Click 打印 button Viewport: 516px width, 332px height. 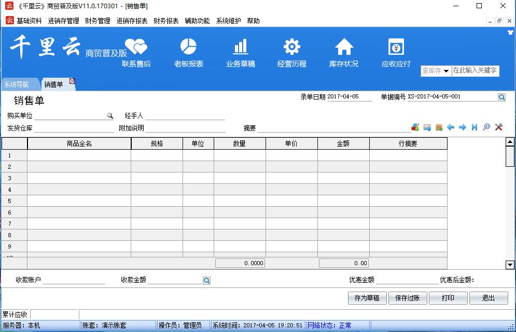[x=448, y=298]
